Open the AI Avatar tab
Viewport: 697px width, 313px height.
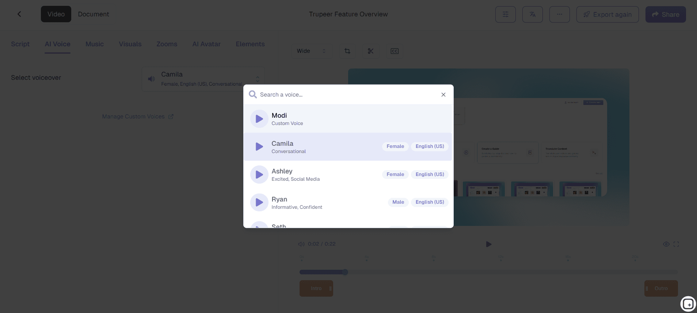[206, 44]
